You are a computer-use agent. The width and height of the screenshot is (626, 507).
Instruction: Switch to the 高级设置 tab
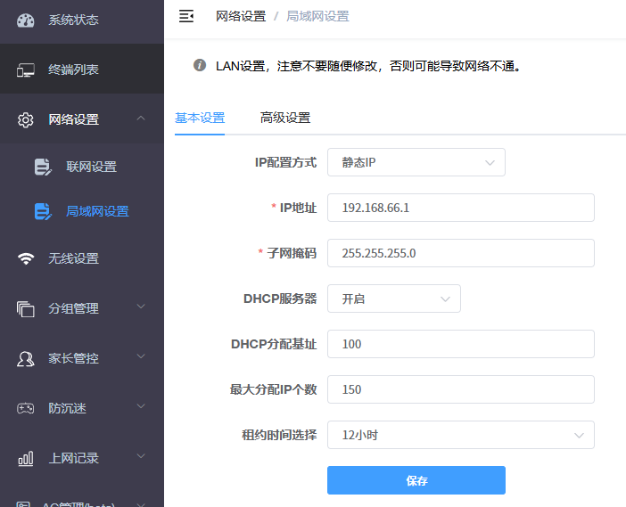pos(285,118)
